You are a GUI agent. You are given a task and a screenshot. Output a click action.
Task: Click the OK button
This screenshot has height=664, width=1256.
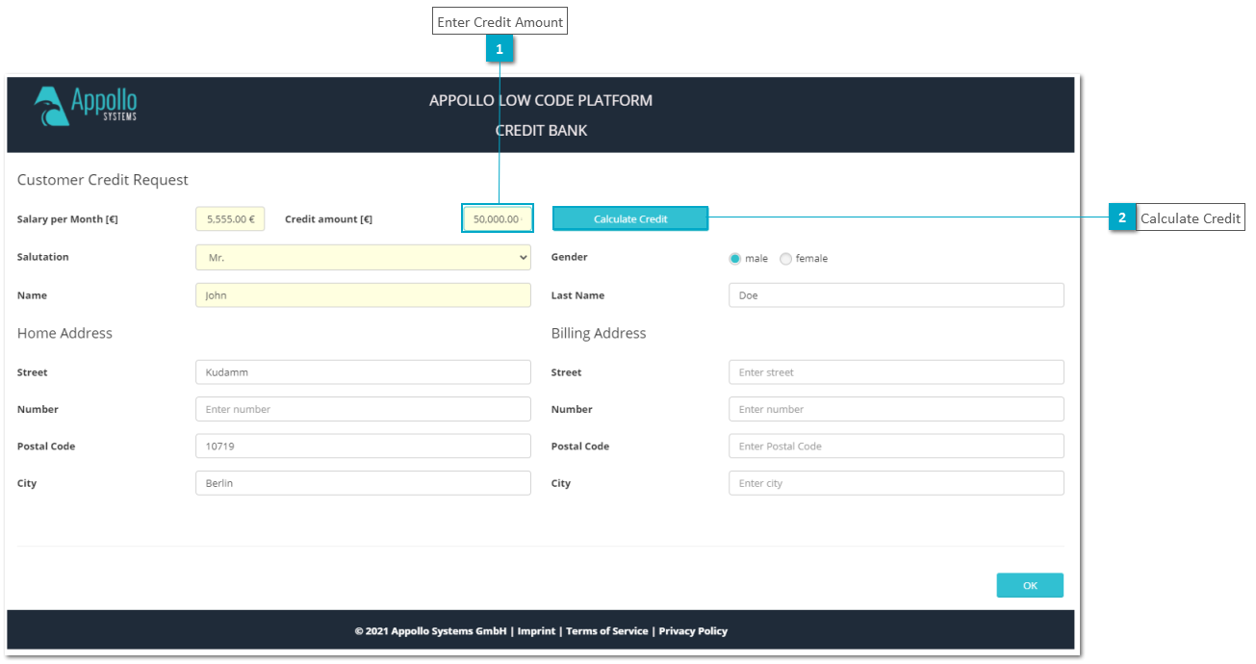[1030, 585]
